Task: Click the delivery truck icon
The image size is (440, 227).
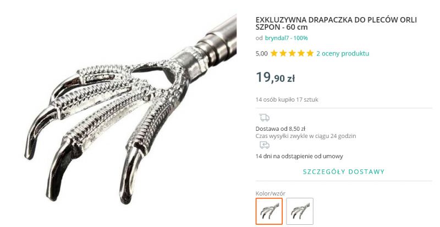Action: click(265, 118)
